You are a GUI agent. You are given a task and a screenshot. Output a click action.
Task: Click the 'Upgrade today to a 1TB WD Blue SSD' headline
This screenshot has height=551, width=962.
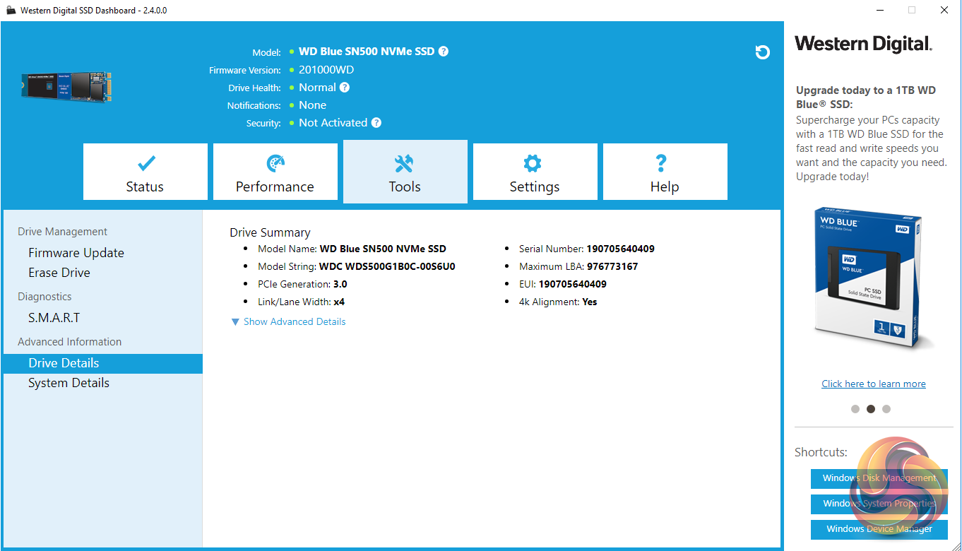click(866, 97)
